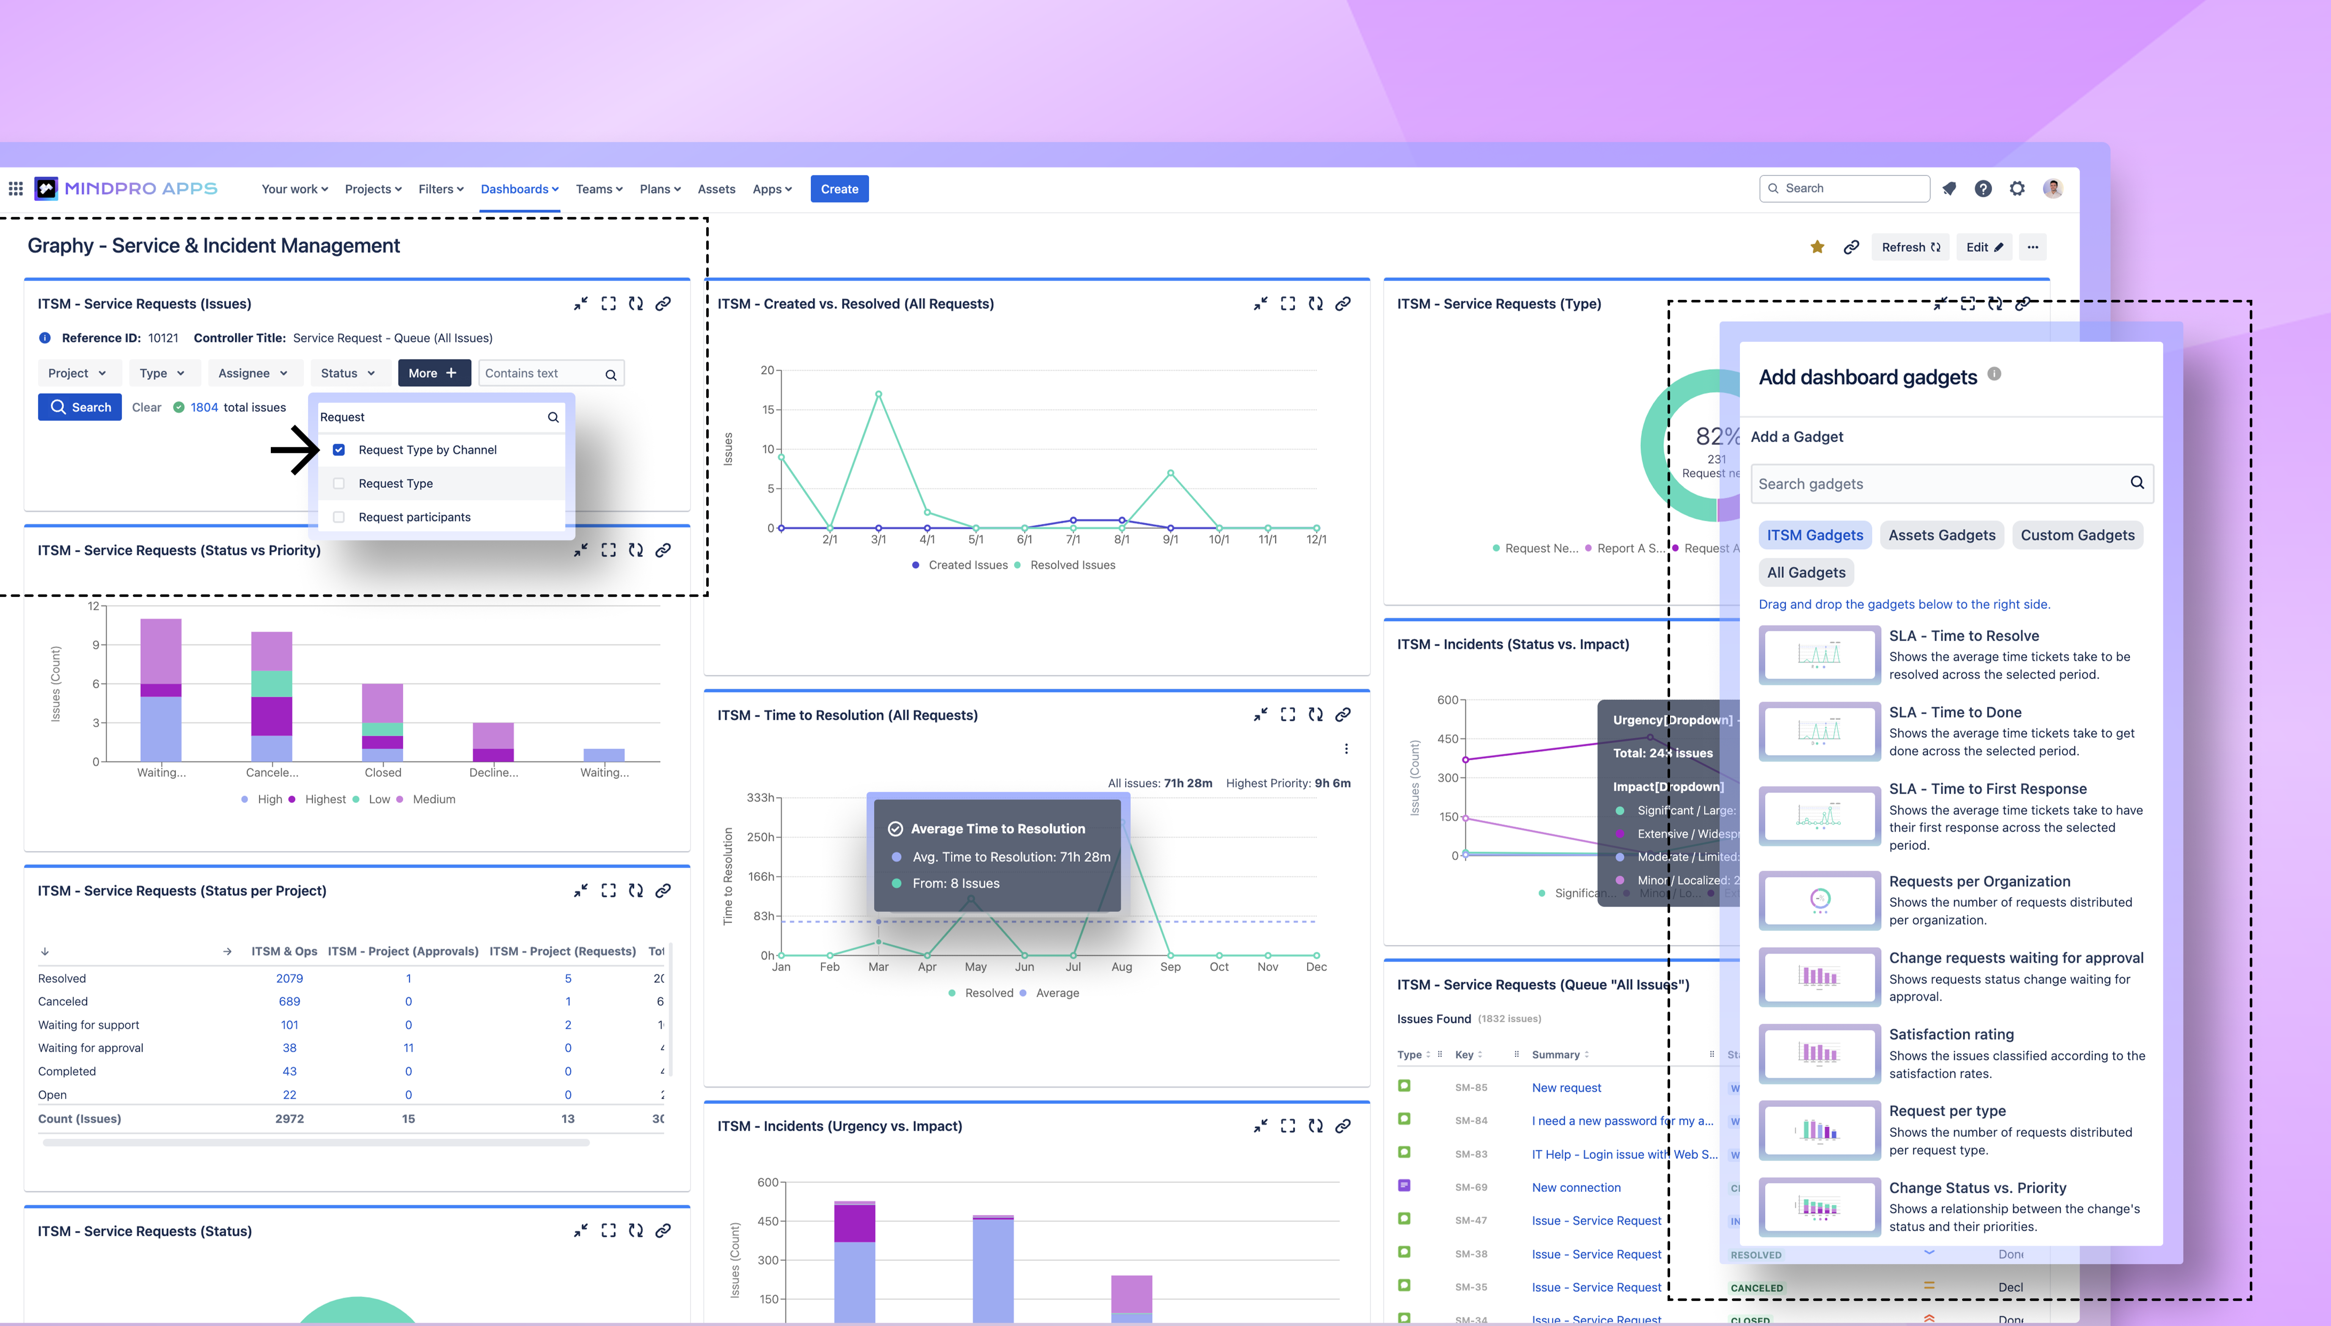2331x1326 pixels.
Task: Maximize the Created vs. Resolved gadget
Action: click(x=1288, y=304)
